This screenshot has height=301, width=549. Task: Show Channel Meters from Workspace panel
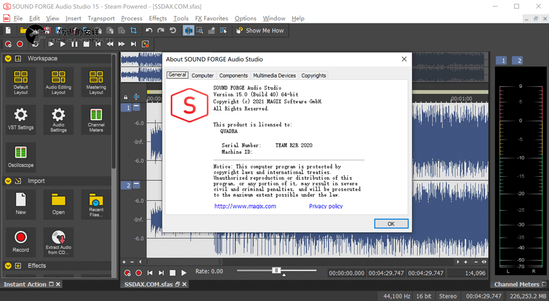click(96, 120)
